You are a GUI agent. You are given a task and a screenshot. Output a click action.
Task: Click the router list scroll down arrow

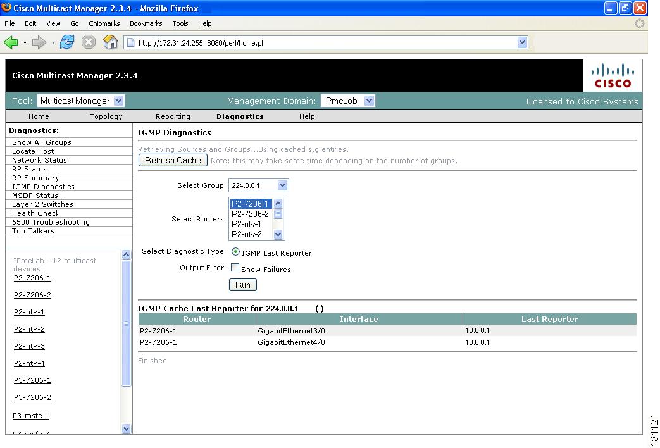pyautogui.click(x=278, y=235)
